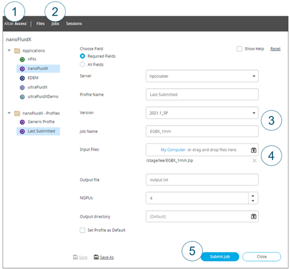The width and height of the screenshot is (290, 269).
Task: Click the Applications folder label
Action: 34,50
